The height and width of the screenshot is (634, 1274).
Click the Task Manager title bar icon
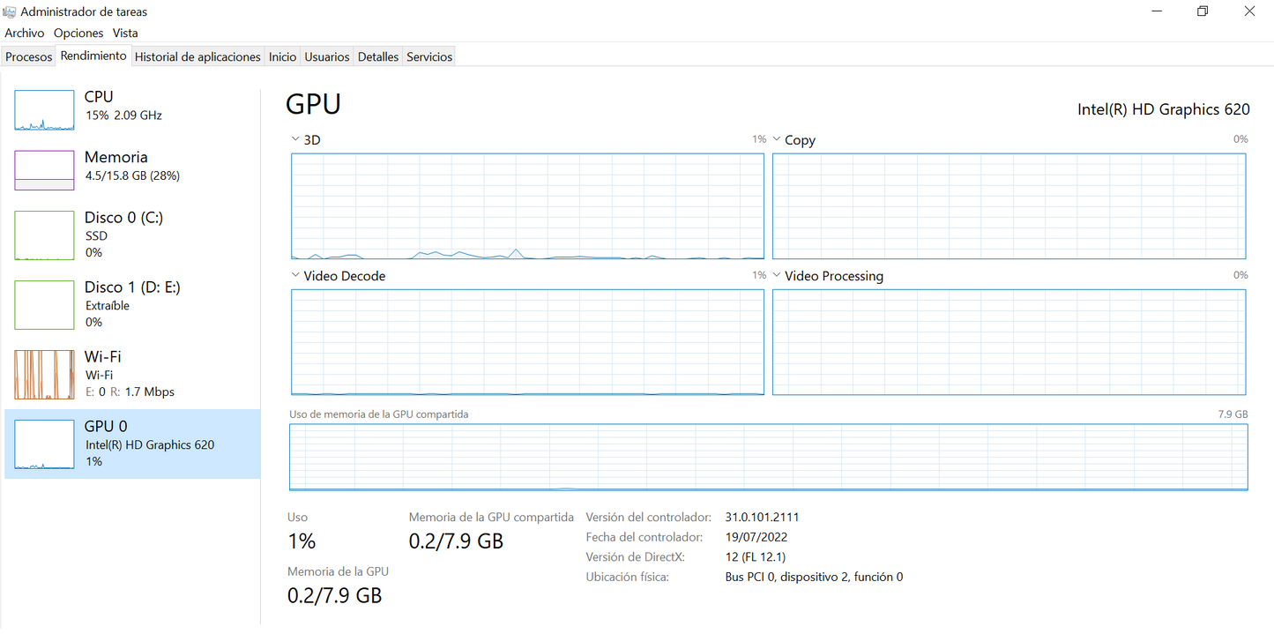click(x=10, y=11)
